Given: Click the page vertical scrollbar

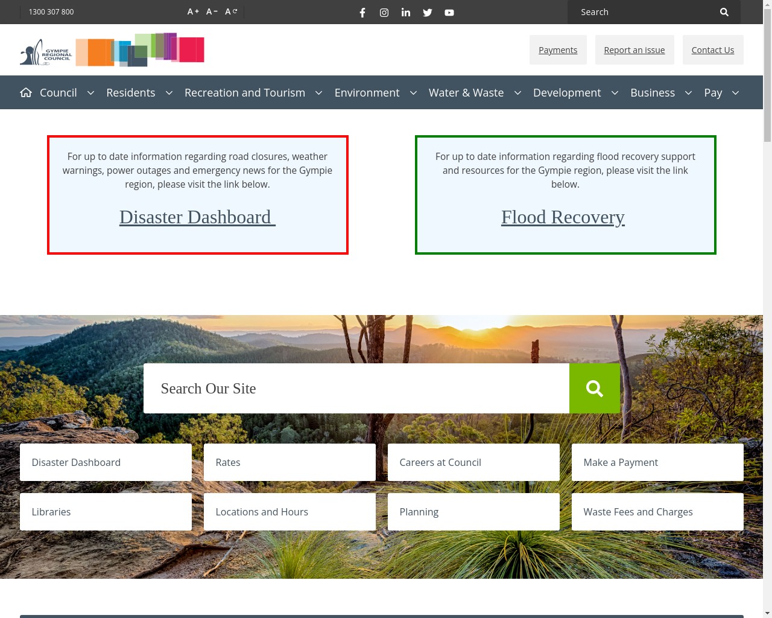Looking at the screenshot, I should [x=767, y=302].
